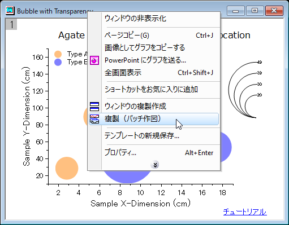Expand the menu with double-chevron arrow

155,165
